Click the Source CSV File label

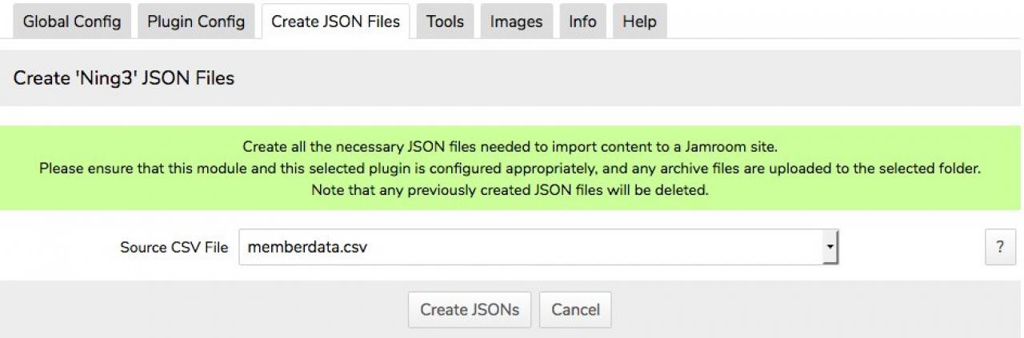[x=174, y=248]
